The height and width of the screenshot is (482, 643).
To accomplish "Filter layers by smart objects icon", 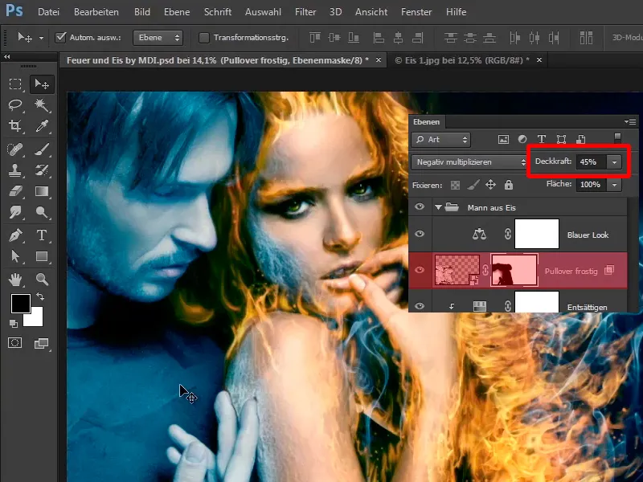I will tap(580, 139).
